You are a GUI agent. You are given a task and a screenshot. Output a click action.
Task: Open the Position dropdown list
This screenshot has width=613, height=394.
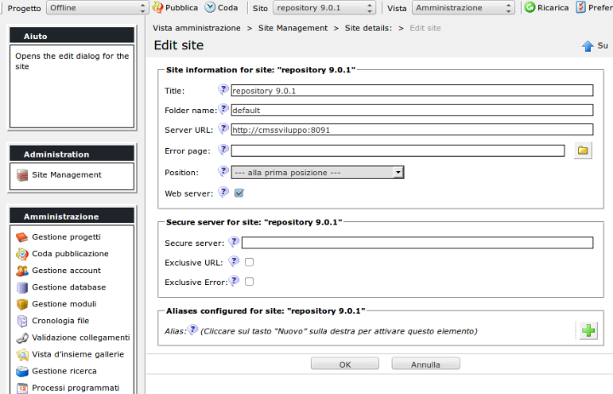tap(318, 172)
